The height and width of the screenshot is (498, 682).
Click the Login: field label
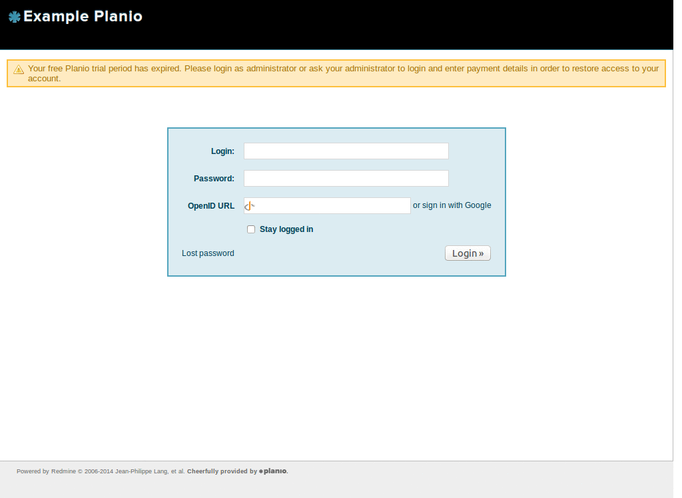pos(222,151)
